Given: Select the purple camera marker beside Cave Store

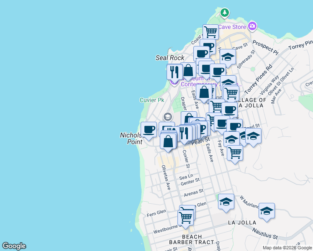Looking at the screenshot, I should (x=252, y=26).
